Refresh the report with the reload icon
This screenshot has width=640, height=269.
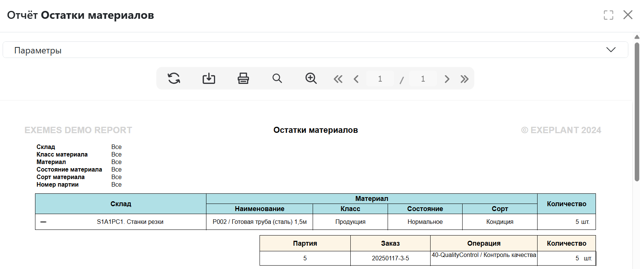coord(174,78)
